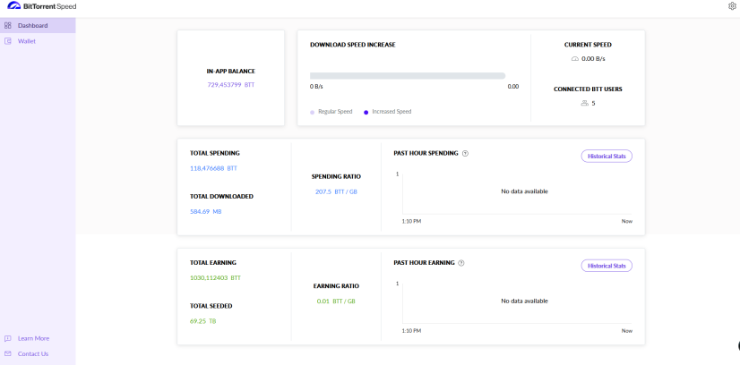Click the SPENDING RATIO label
This screenshot has height=365, width=740.
pyautogui.click(x=336, y=176)
